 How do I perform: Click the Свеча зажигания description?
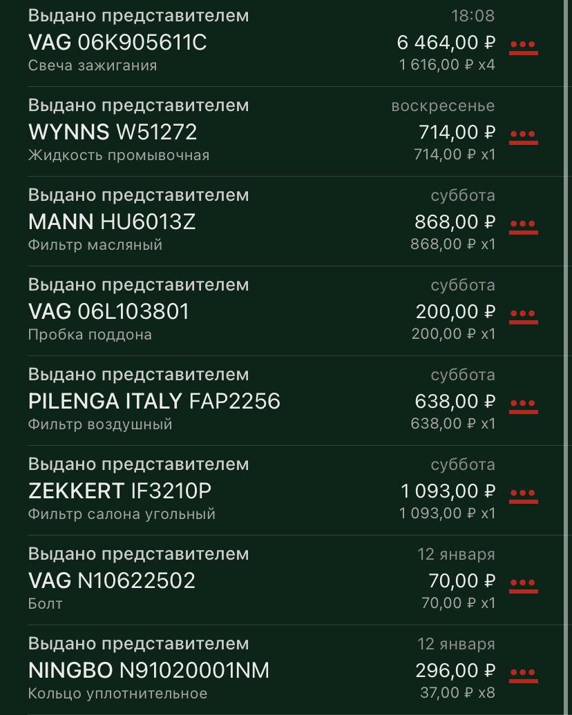pos(93,66)
